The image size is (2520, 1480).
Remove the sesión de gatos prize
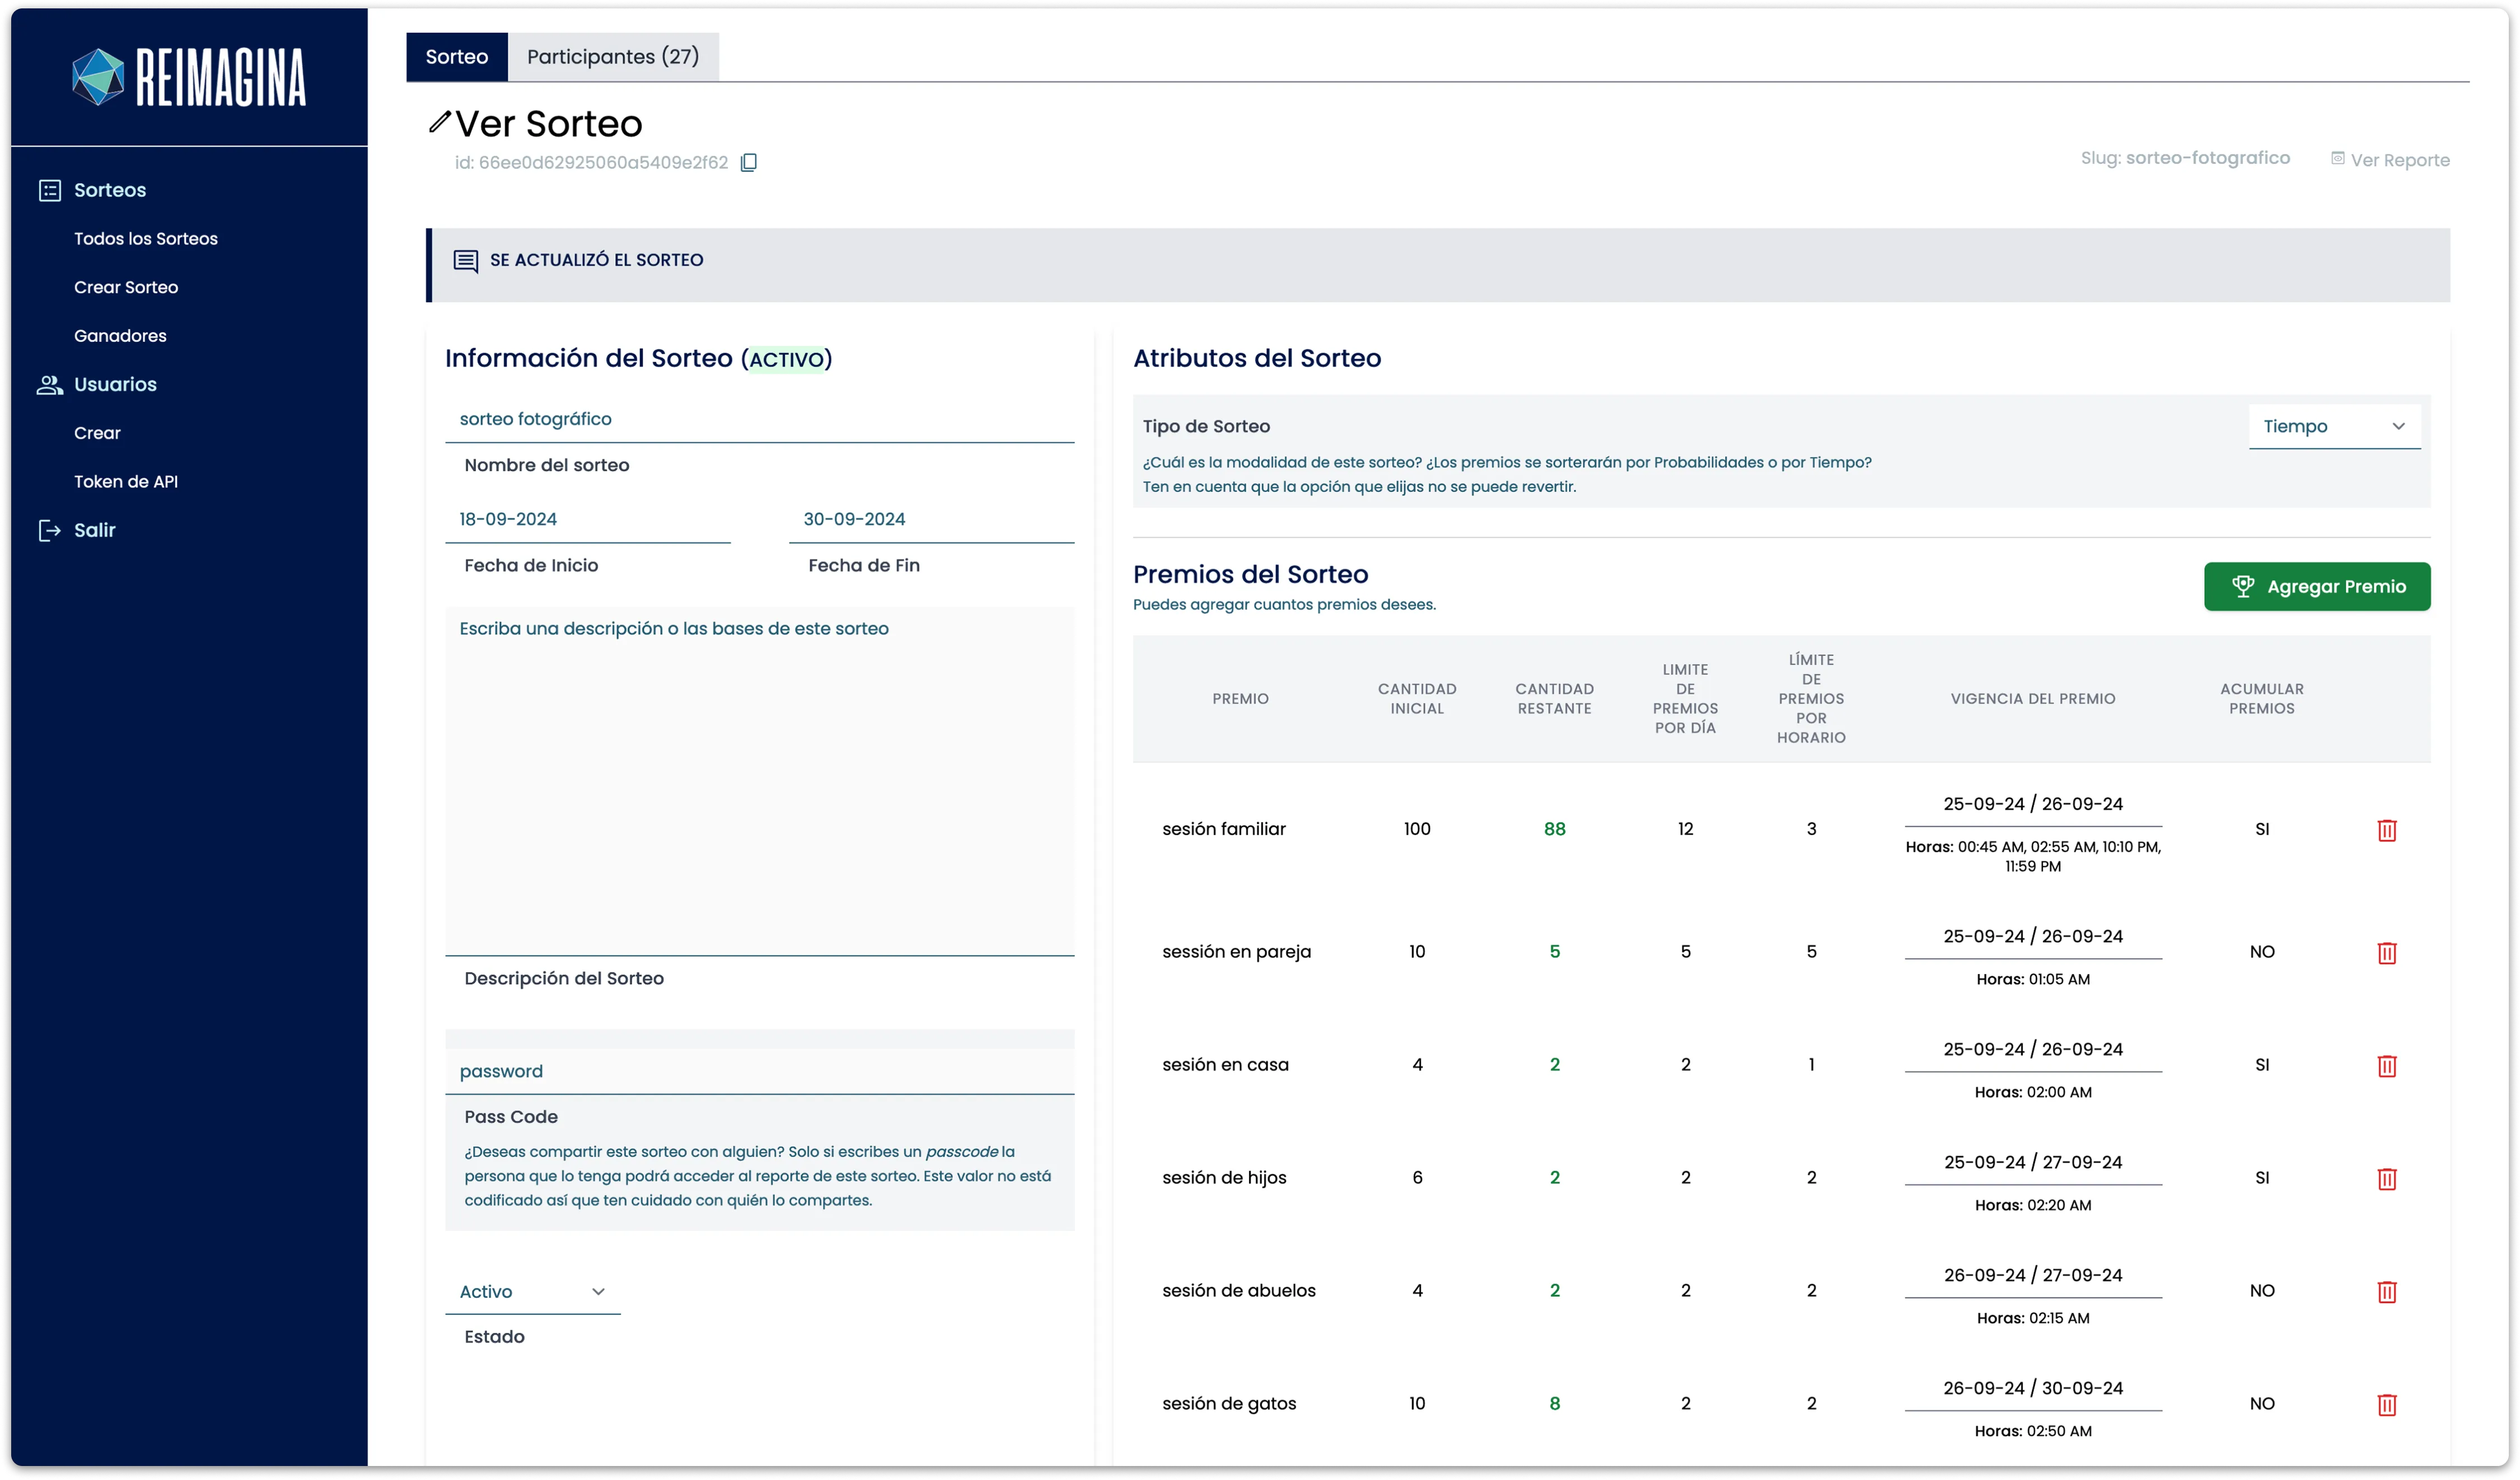pos(2386,1404)
